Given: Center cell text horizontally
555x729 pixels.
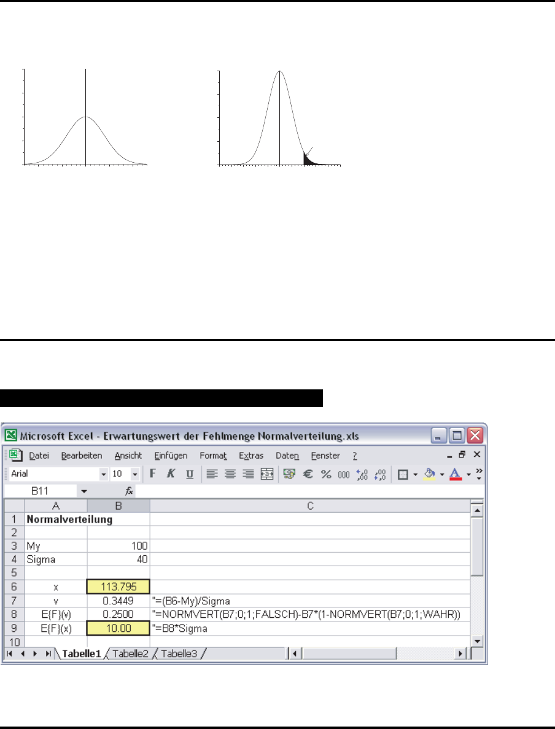Looking at the screenshot, I should tap(230, 474).
